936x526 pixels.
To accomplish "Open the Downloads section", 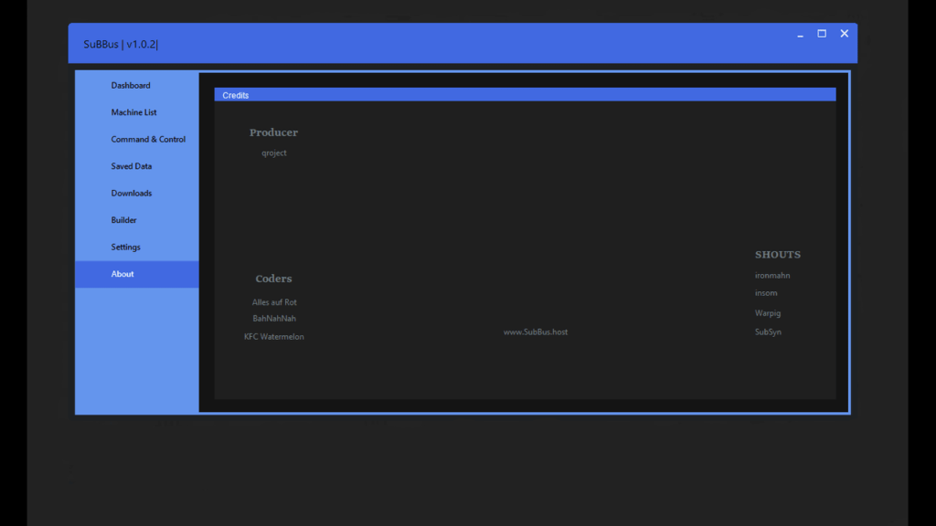I will click(x=137, y=194).
